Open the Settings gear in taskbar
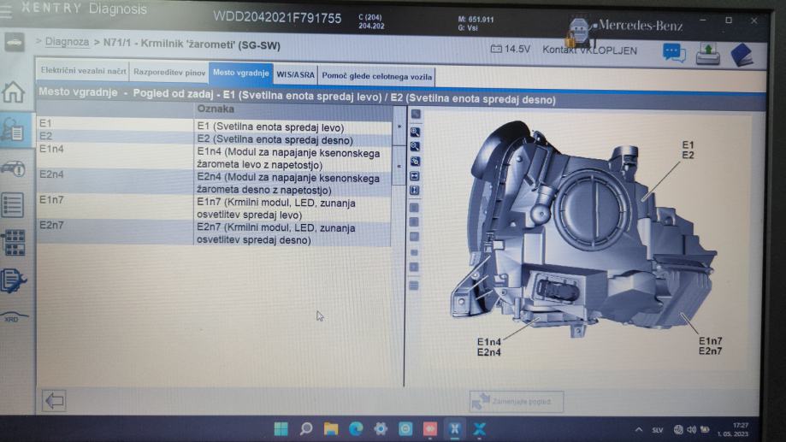The width and height of the screenshot is (786, 442). 381,428
